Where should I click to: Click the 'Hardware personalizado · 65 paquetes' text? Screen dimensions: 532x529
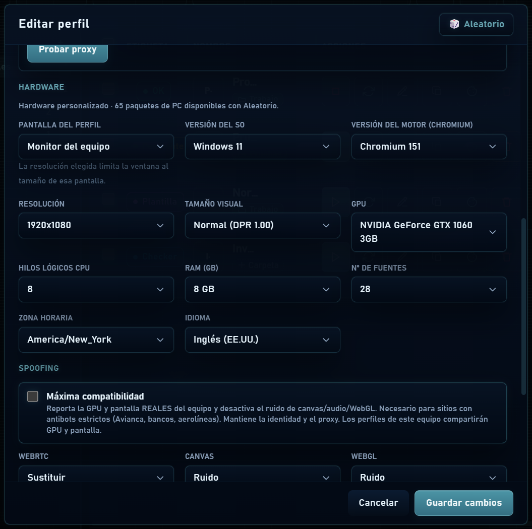coord(149,106)
